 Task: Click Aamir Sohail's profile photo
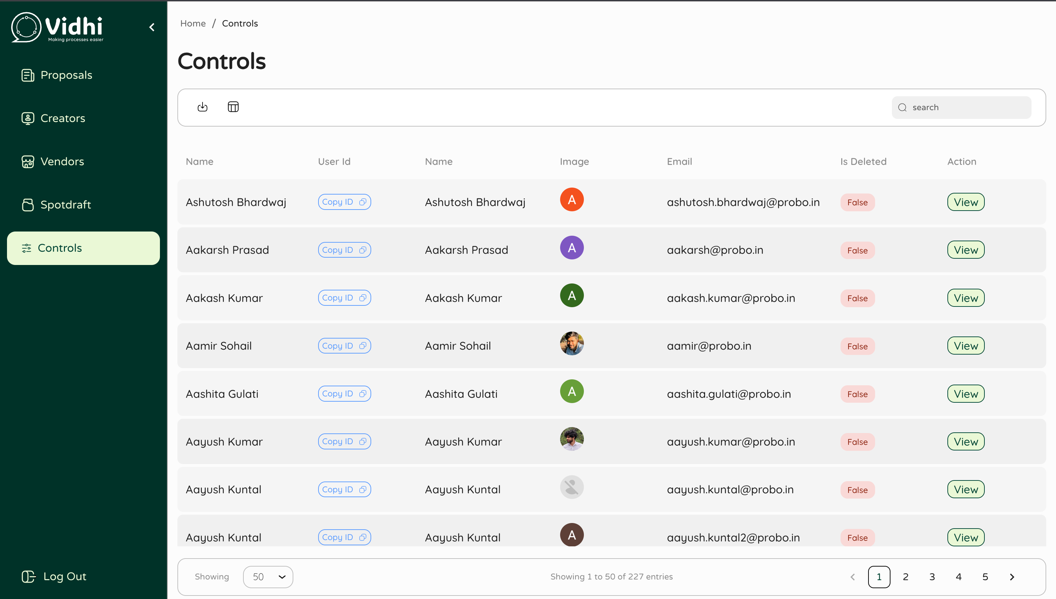pos(571,343)
